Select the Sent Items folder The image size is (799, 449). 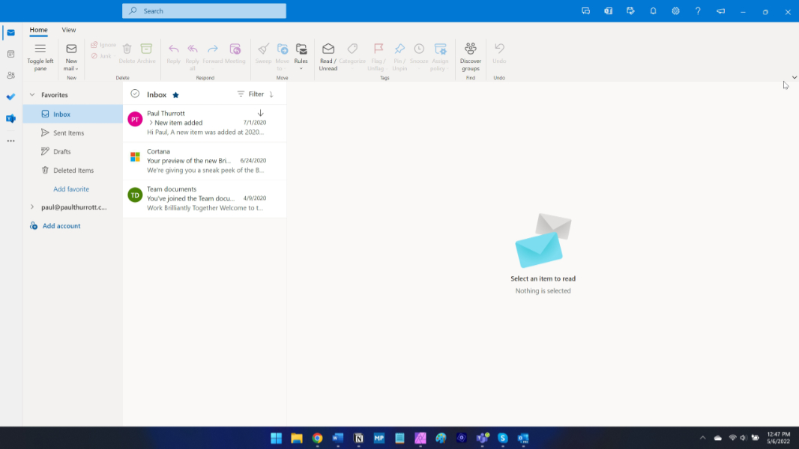pyautogui.click(x=68, y=133)
